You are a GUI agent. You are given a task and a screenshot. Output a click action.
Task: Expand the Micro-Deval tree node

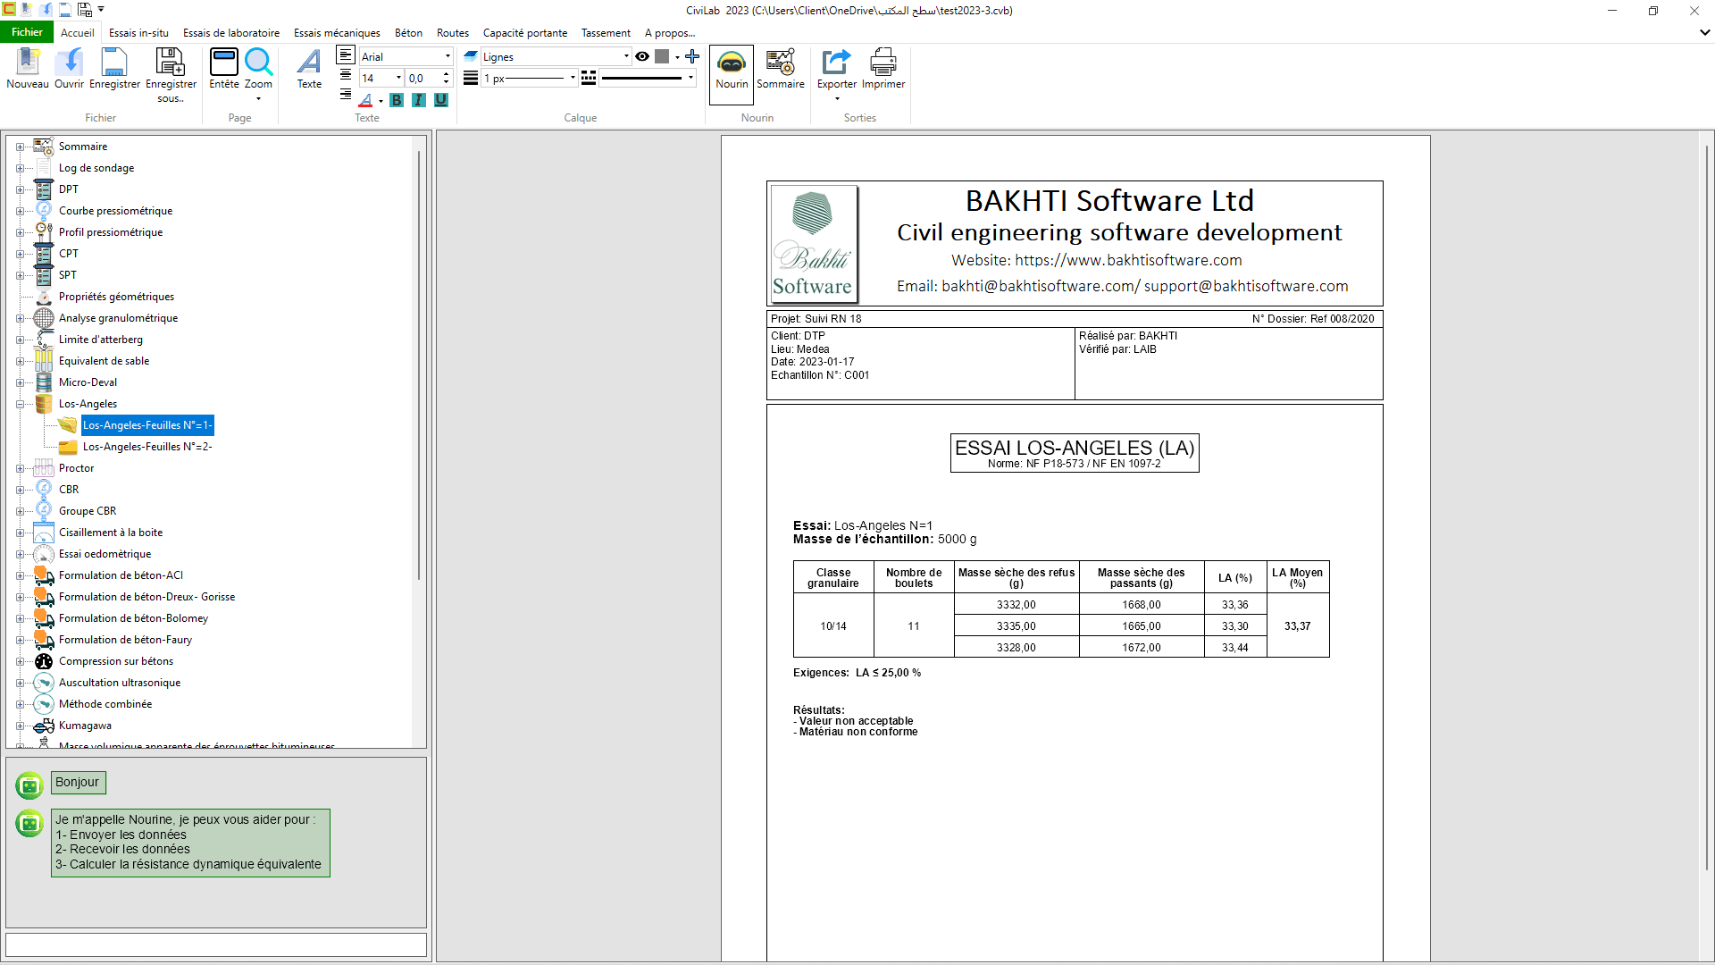point(20,382)
